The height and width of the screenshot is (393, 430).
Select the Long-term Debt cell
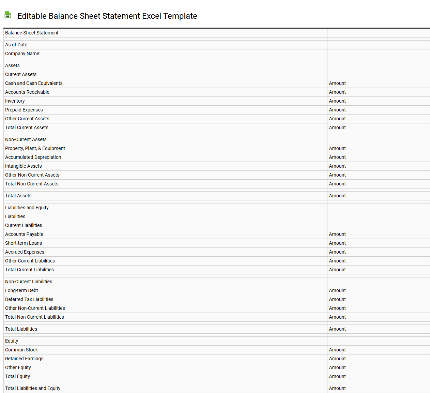21,290
